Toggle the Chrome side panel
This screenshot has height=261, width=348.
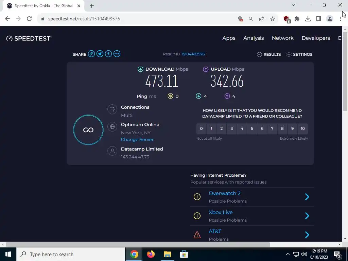pyautogui.click(x=319, y=19)
